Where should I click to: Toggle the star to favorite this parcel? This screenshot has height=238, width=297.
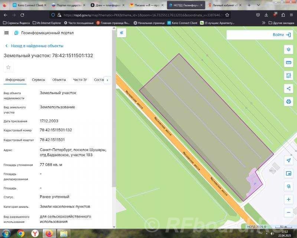tap(8, 67)
